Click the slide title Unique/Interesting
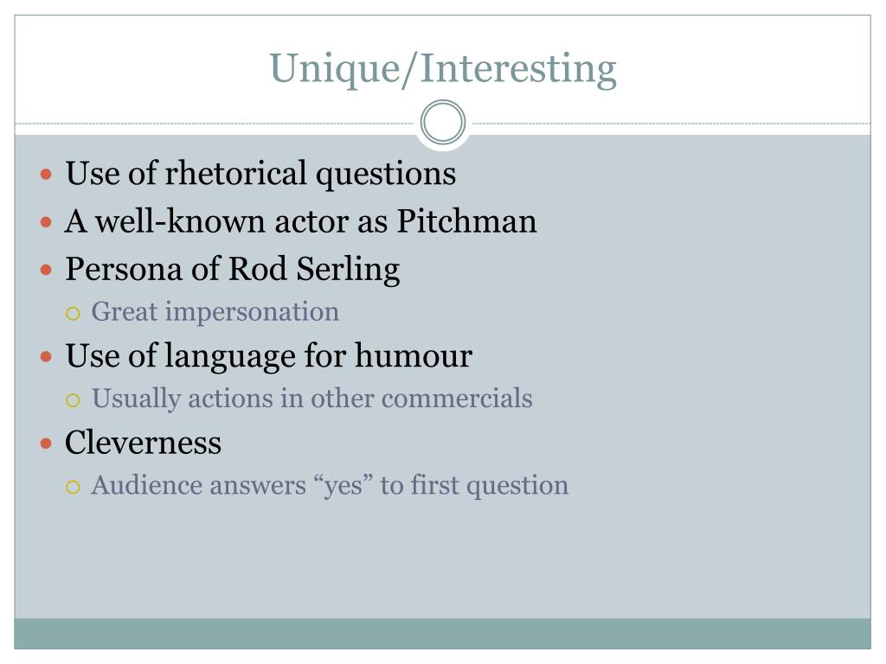 coord(443,69)
